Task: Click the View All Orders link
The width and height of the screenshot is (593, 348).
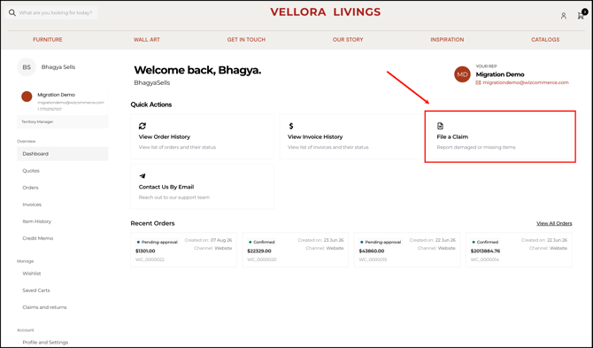Action: coord(554,223)
